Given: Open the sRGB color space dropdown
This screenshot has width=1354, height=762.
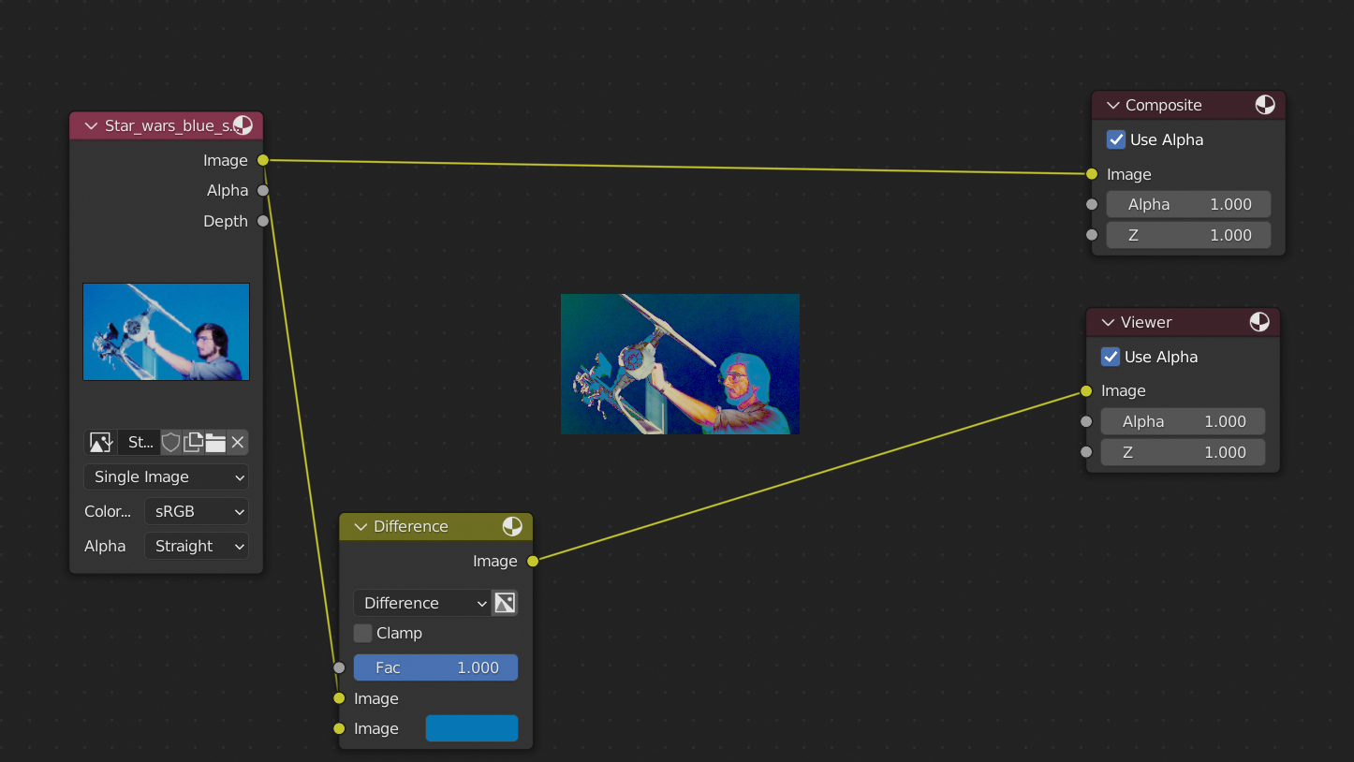Looking at the screenshot, I should [196, 511].
